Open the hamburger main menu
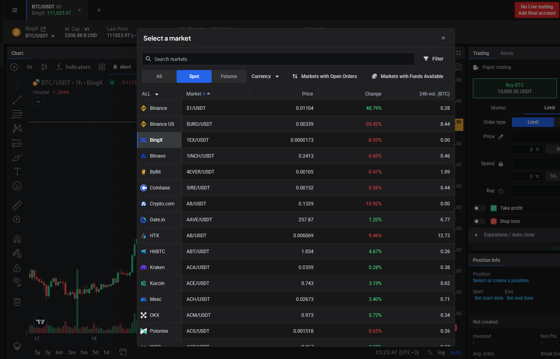 (15, 10)
